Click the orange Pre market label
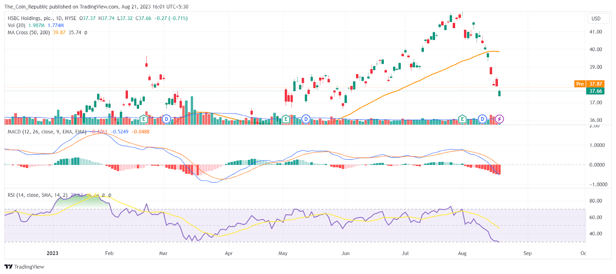Screen dimensions: 616x274 pos(580,84)
